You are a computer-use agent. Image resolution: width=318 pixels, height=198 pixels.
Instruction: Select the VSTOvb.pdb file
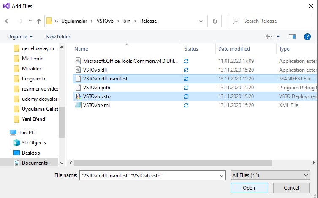point(97,88)
